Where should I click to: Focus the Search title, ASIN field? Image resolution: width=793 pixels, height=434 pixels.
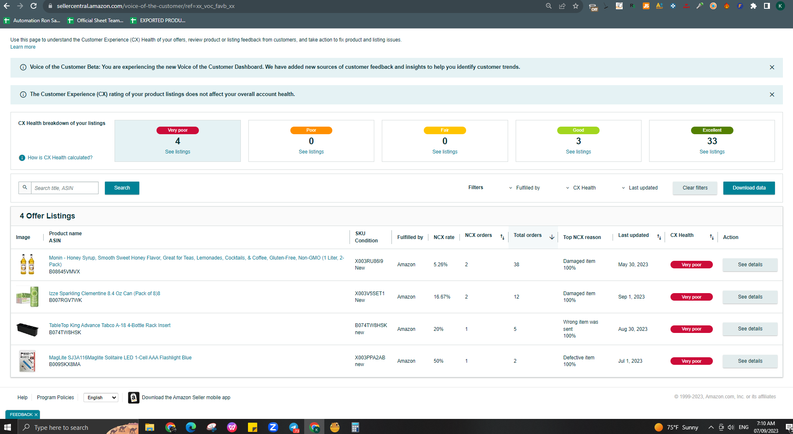click(65, 188)
